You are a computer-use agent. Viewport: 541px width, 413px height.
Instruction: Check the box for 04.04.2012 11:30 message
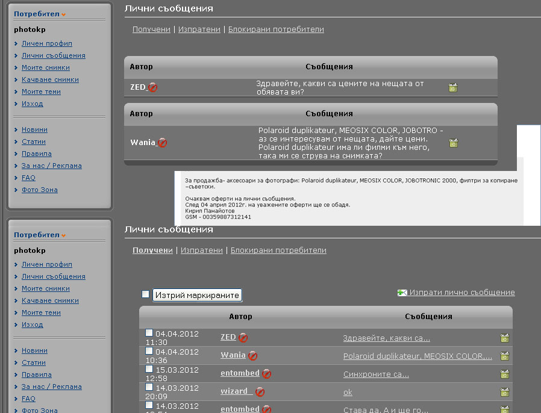[149, 333]
